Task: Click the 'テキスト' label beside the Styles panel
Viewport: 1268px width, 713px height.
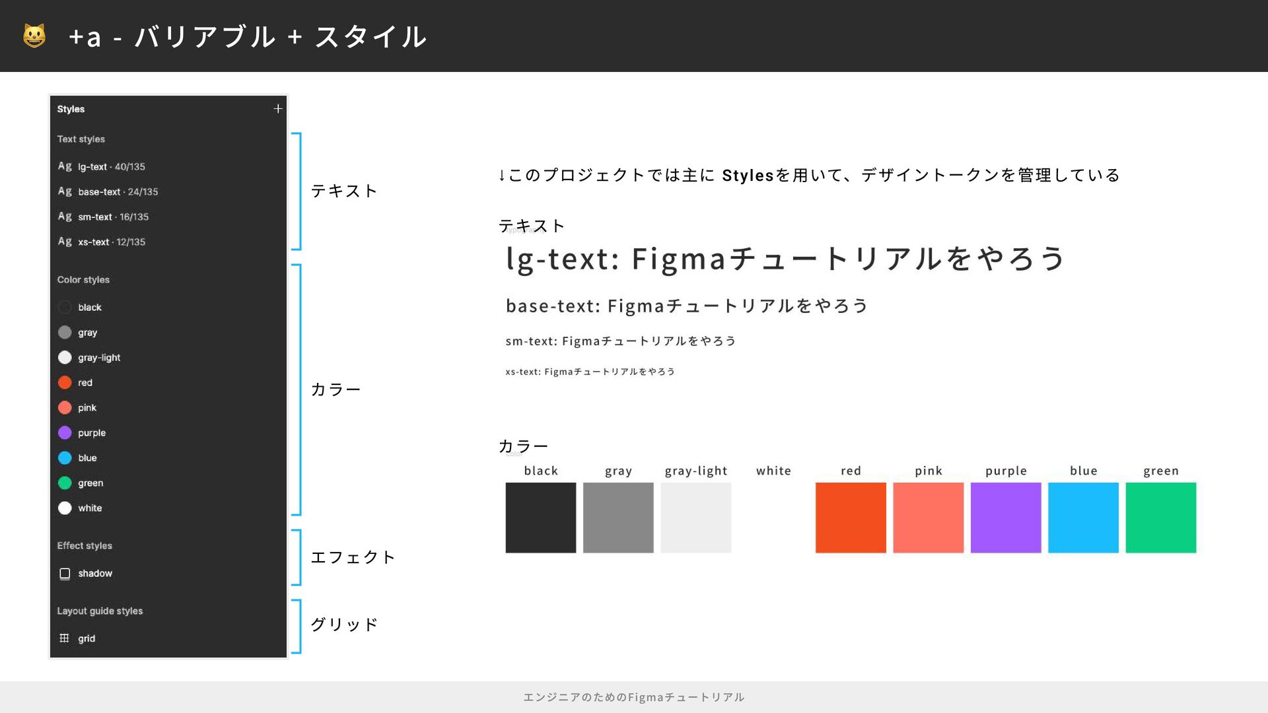Action: tap(344, 191)
